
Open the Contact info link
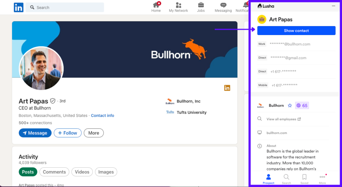103,116
